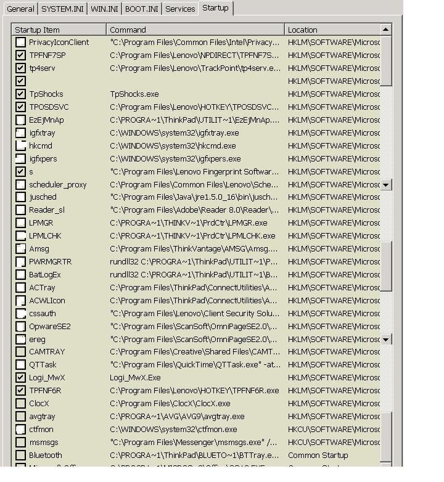Select the igfxtray item name
The height and width of the screenshot is (482, 444).
42,133
